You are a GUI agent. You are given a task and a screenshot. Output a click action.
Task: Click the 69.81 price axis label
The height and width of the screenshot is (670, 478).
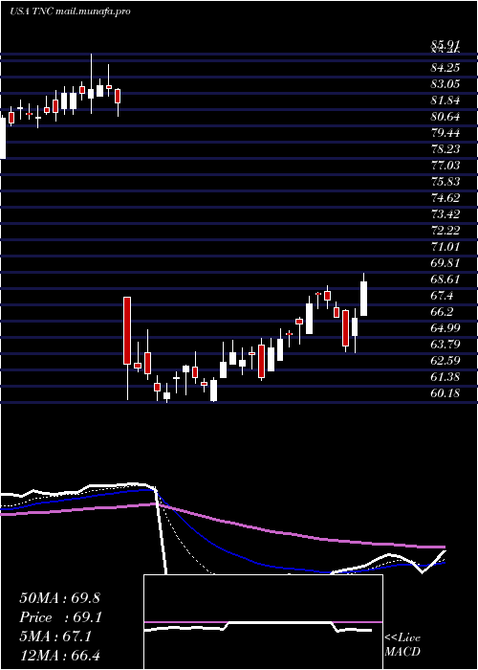(445, 263)
